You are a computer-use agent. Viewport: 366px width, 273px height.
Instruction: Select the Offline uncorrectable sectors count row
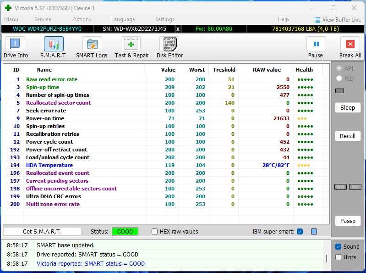point(166,189)
